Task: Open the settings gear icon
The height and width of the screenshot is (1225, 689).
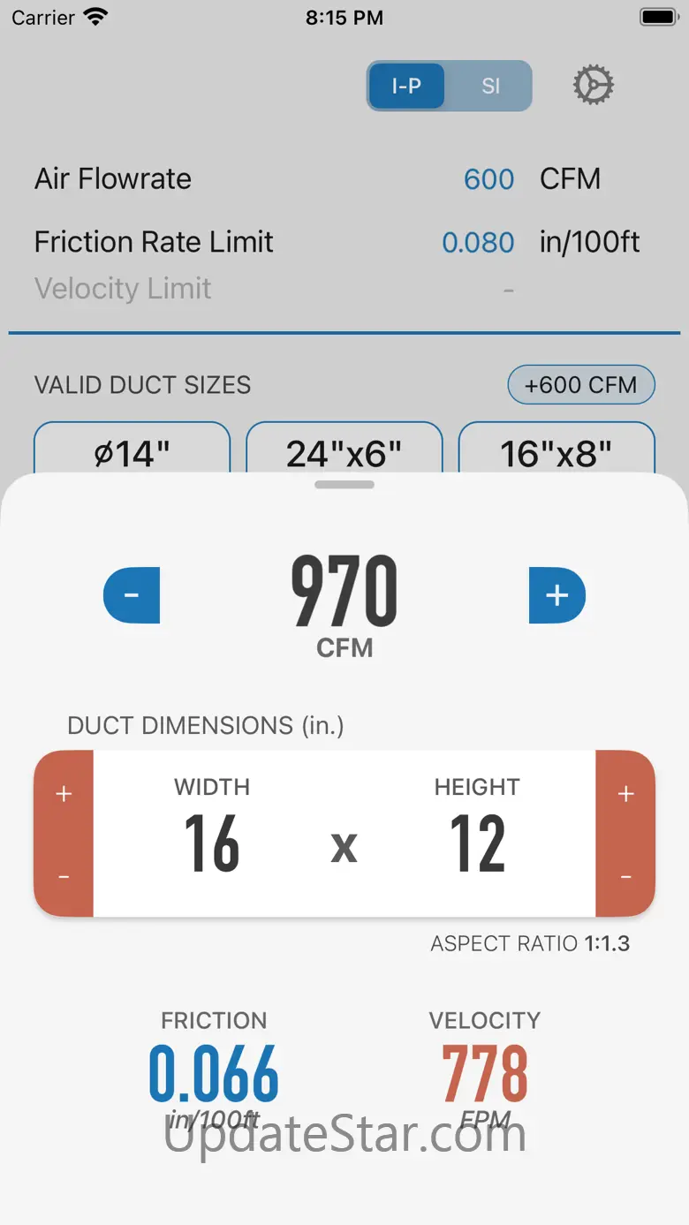Action: [593, 86]
